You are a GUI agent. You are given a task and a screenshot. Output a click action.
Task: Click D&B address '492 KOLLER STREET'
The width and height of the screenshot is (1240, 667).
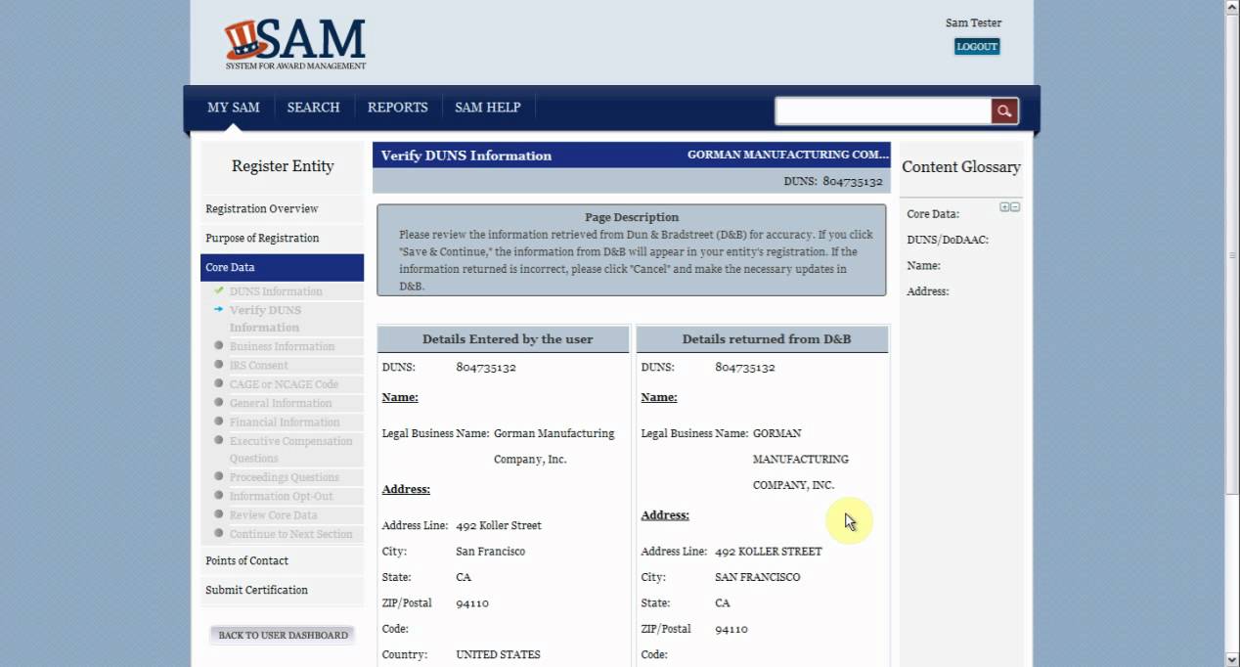769,551
